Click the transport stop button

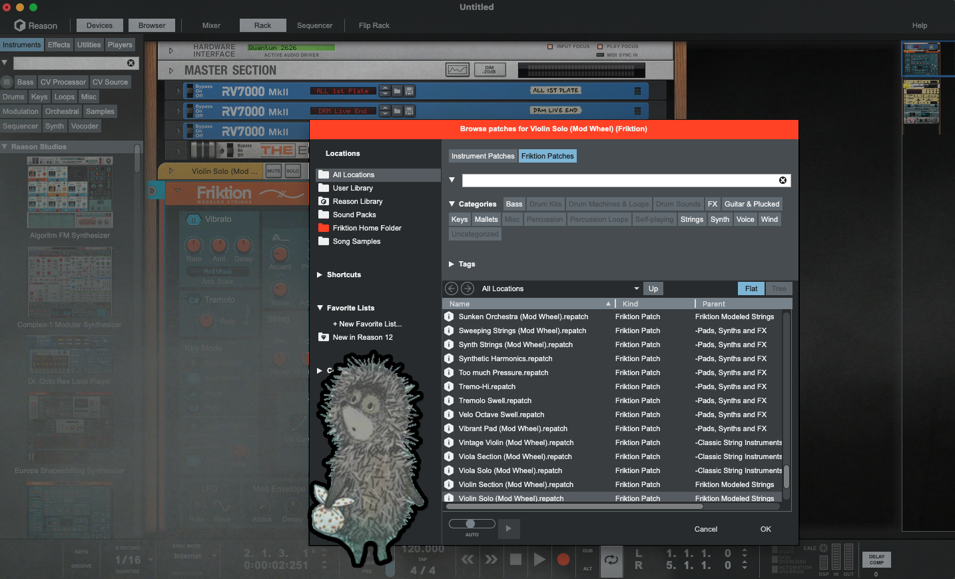(x=515, y=560)
